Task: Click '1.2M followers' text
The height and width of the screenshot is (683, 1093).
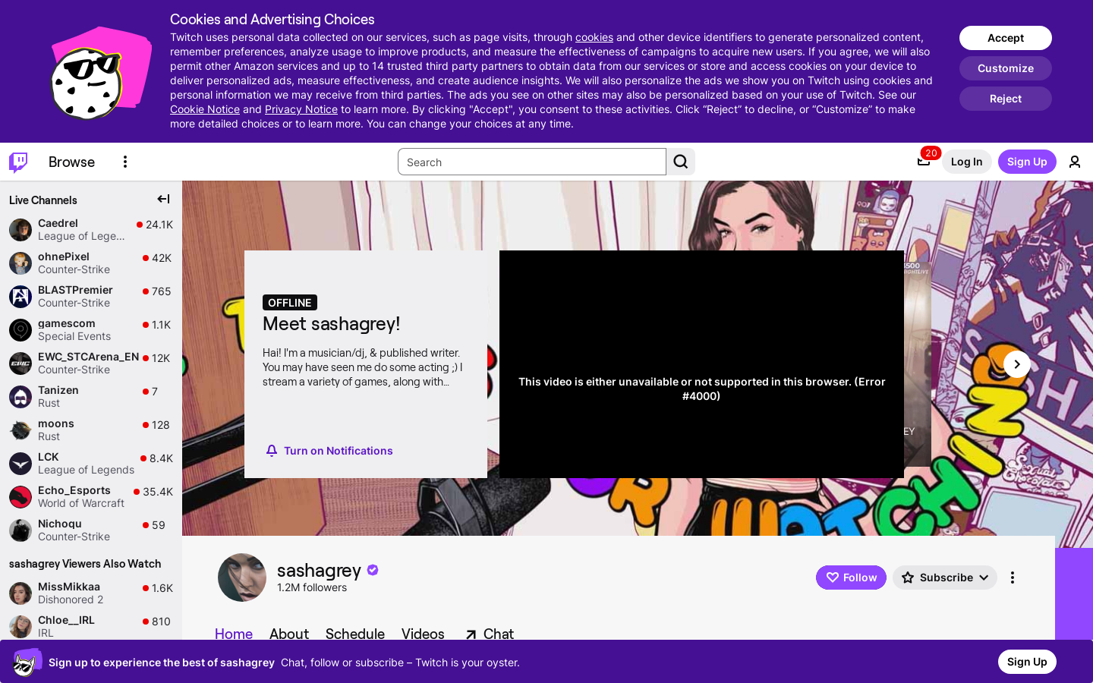Action: (x=312, y=587)
